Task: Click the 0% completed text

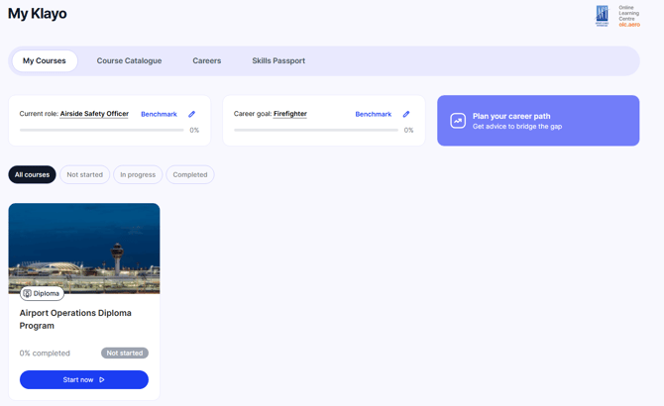Action: pyautogui.click(x=45, y=354)
